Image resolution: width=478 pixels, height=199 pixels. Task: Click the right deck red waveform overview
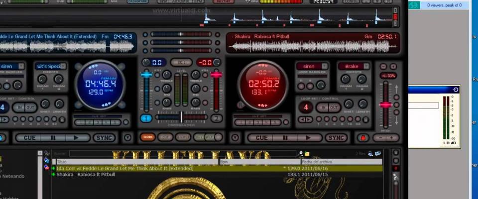313,47
